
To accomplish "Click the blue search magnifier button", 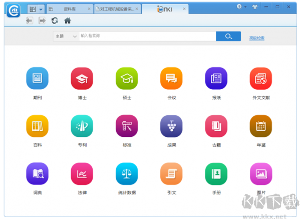I will point(228,36).
